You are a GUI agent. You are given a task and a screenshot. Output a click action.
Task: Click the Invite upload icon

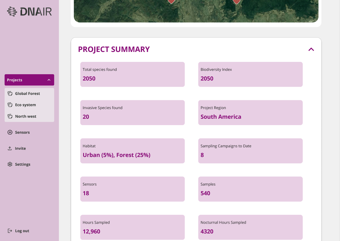[10, 148]
